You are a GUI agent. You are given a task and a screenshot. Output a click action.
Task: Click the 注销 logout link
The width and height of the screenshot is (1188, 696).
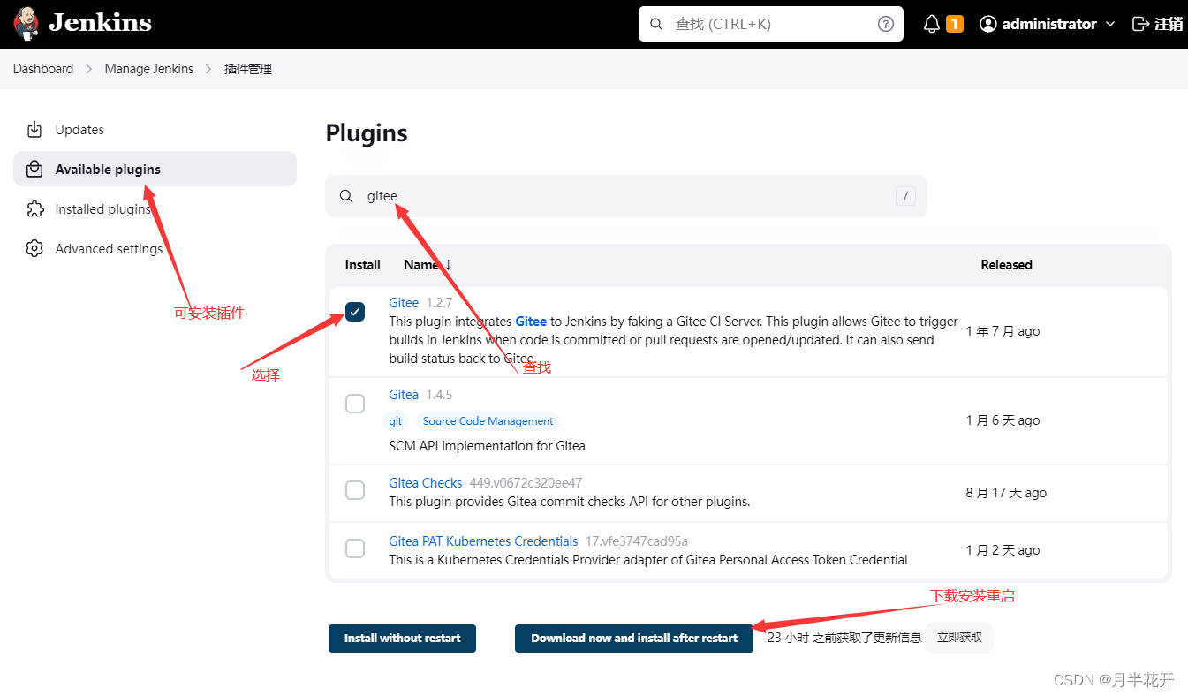1169,24
